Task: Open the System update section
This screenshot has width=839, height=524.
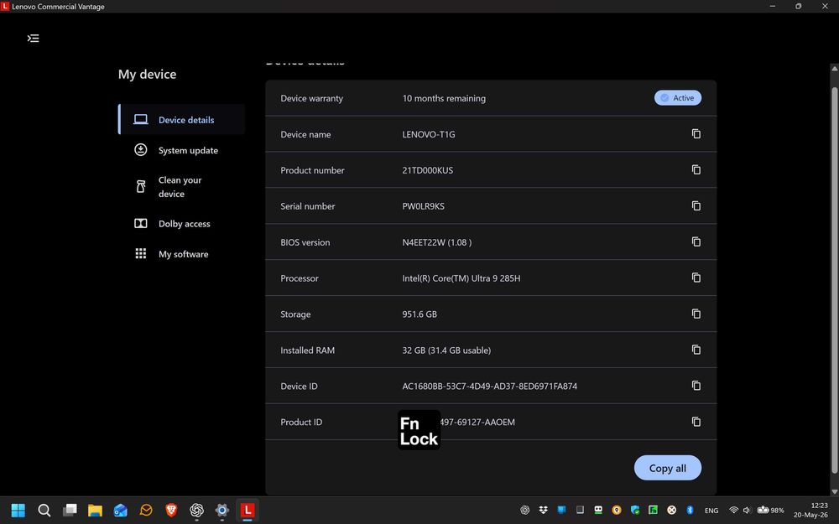Action: pos(182,150)
